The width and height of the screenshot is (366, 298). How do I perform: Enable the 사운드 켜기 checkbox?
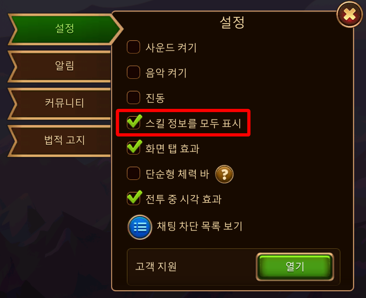coord(134,47)
